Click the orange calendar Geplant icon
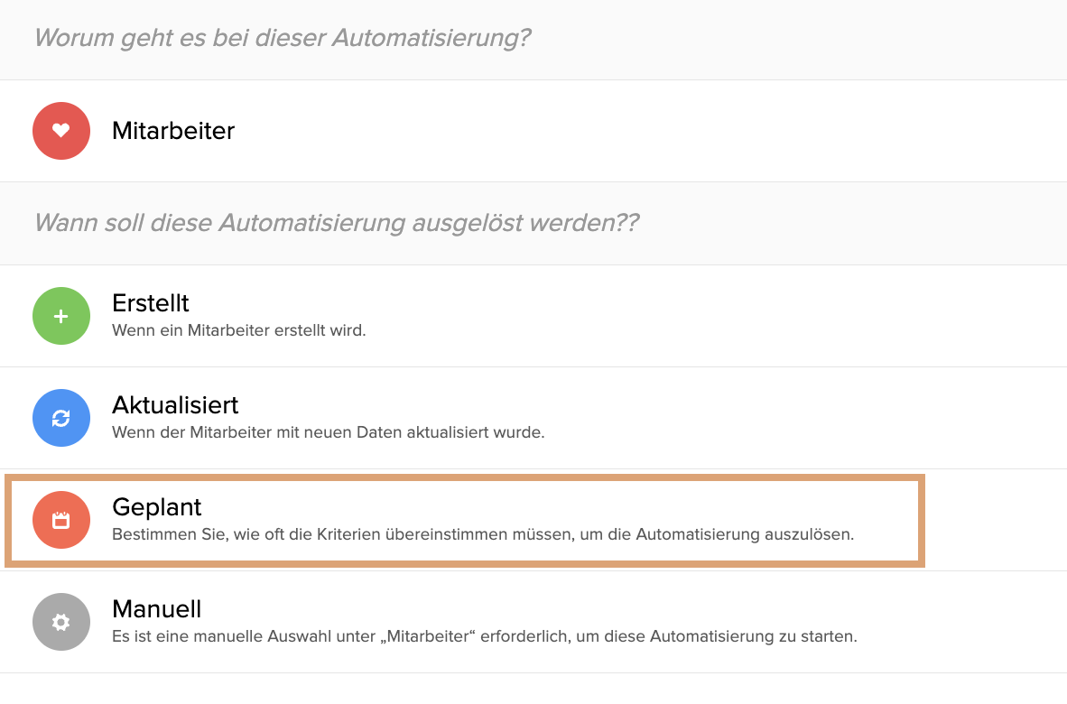Image resolution: width=1067 pixels, height=704 pixels. click(61, 520)
